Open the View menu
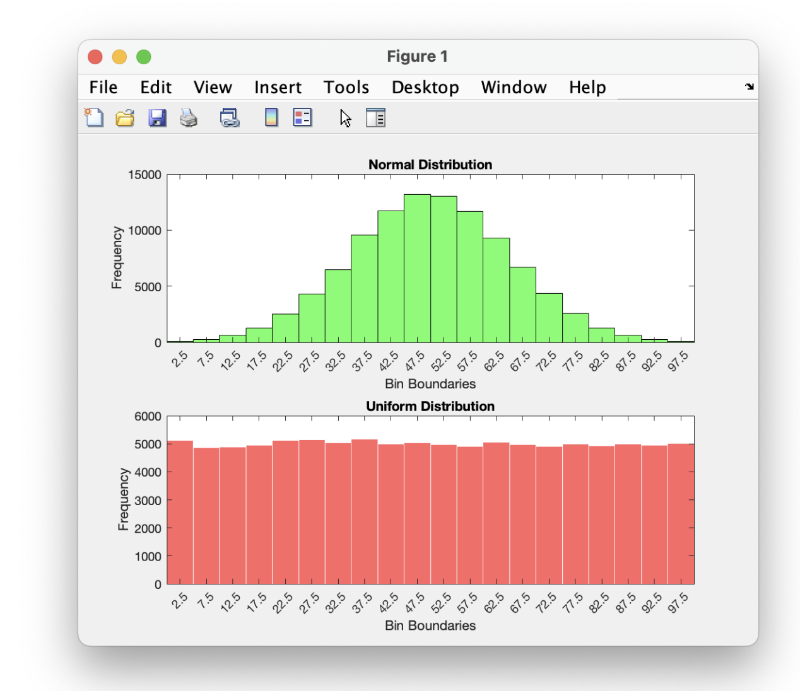This screenshot has width=800, height=691. pyautogui.click(x=212, y=87)
